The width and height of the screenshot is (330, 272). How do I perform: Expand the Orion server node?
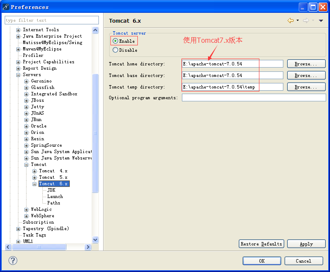point(26,133)
